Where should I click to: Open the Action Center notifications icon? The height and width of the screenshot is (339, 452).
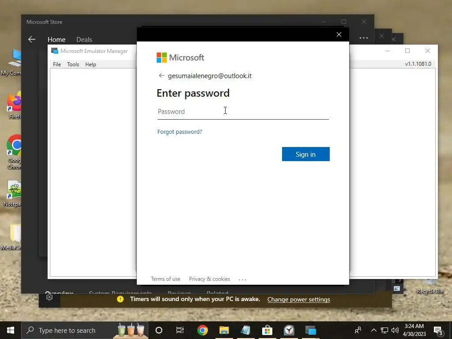(438, 330)
